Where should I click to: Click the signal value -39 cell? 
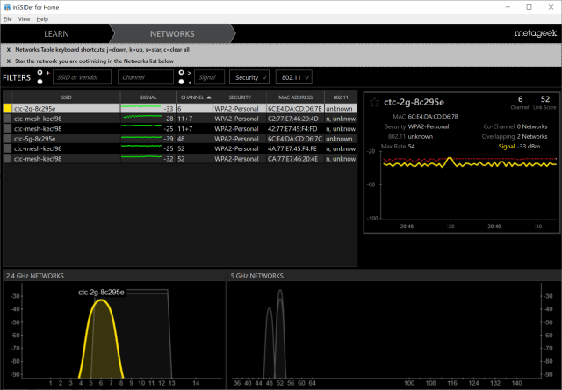tap(168, 139)
